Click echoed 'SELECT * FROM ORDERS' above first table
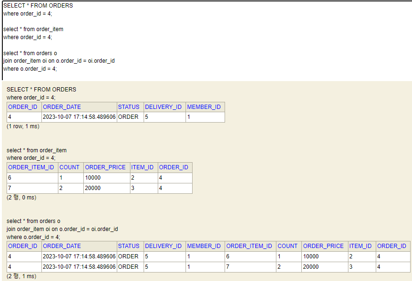Viewport: 412px width, 281px height. [x=41, y=90]
